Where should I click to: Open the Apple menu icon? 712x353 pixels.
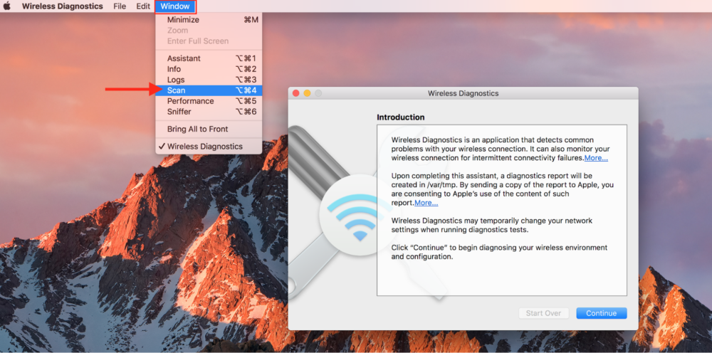click(x=7, y=6)
